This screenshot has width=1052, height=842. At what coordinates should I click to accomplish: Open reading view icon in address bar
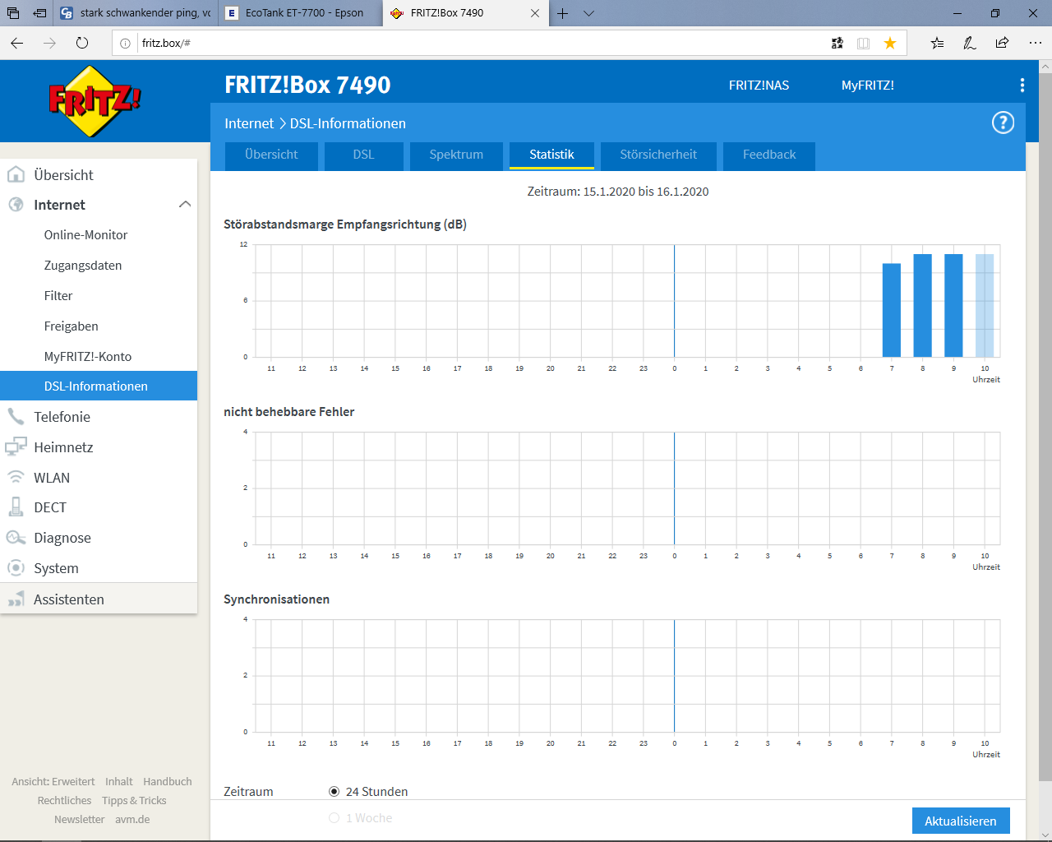(863, 43)
